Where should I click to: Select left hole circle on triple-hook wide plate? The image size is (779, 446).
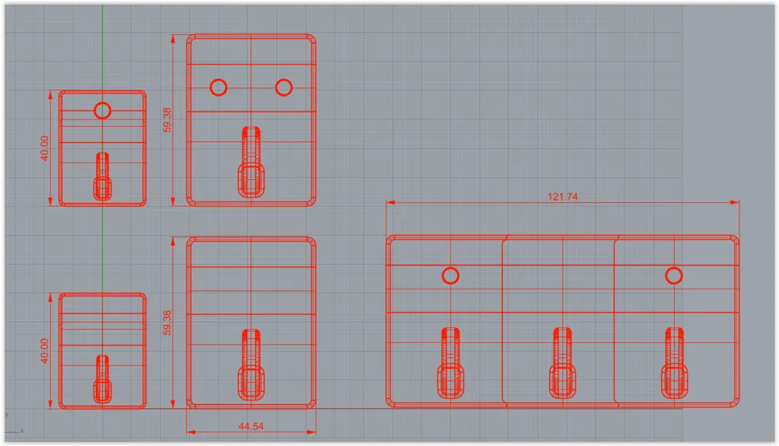tap(450, 276)
